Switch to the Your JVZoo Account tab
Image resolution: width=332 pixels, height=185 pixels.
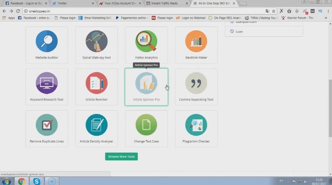click(x=120, y=3)
